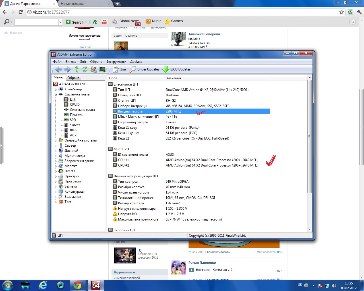This screenshot has width=364, height=291.
Task: Click the green up-level arrow in AIDA64 toolbar
Action: point(76,69)
